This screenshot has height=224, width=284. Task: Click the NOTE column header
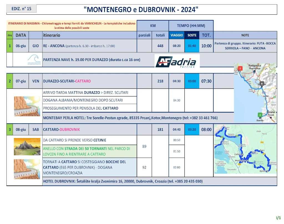click(245, 35)
